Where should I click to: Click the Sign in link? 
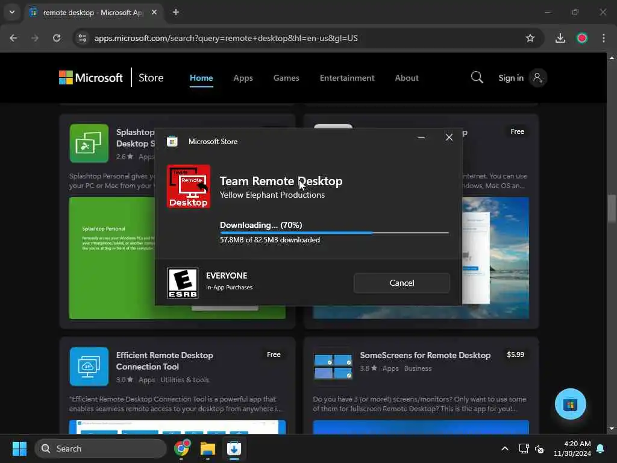(511, 78)
